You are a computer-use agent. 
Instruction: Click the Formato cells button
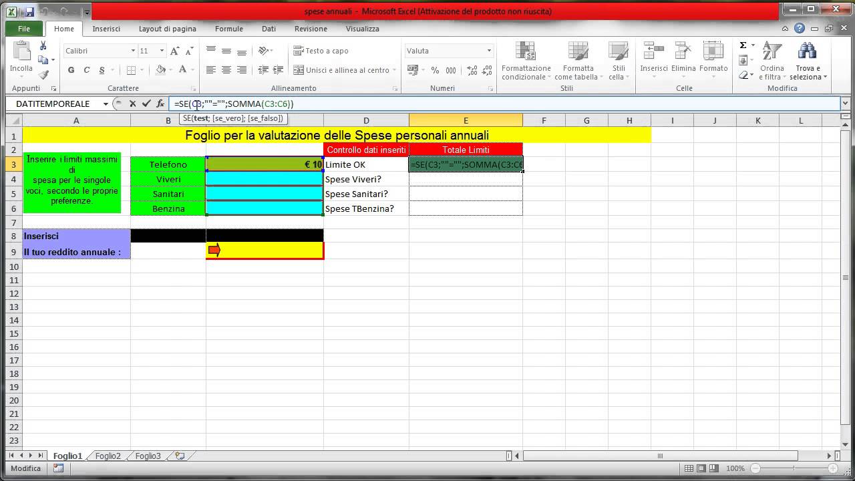point(713,57)
